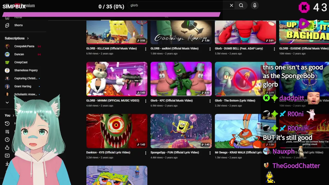Open GLORB - sadkini video thumbnail
The width and height of the screenshot is (329, 185).
(x=181, y=32)
